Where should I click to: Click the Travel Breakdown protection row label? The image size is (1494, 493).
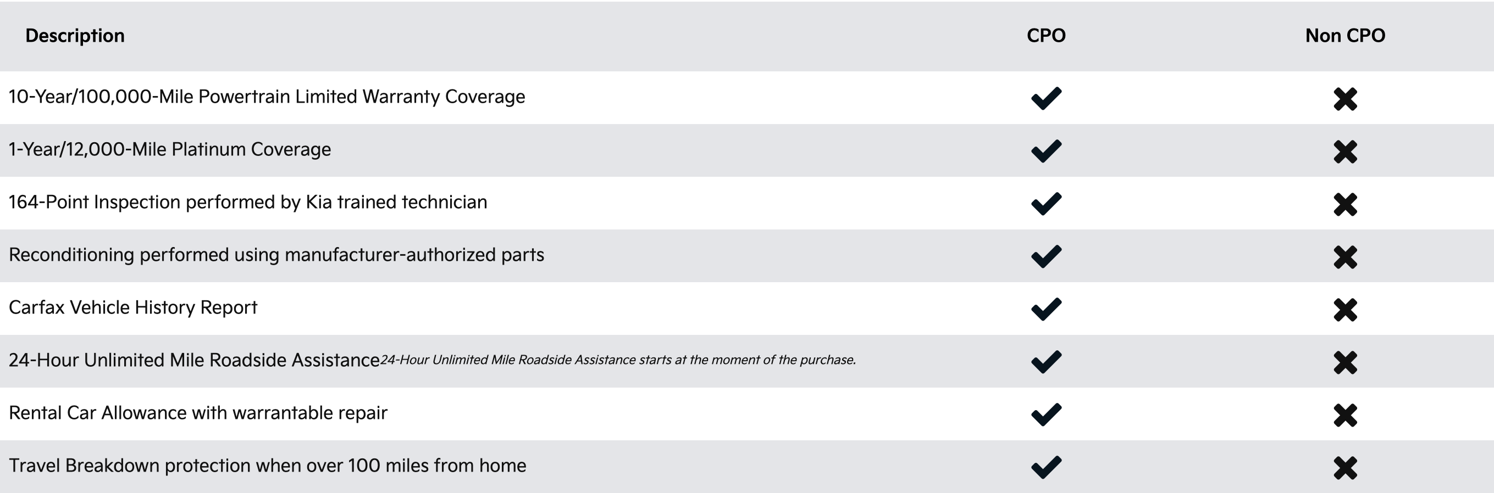coord(267,466)
